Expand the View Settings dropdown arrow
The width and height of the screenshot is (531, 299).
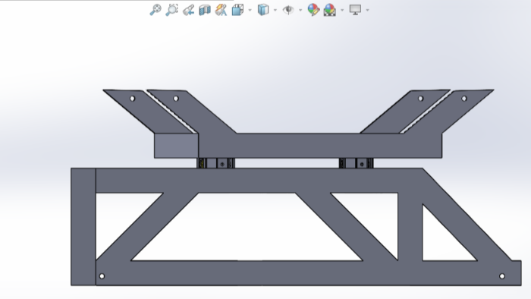click(367, 10)
